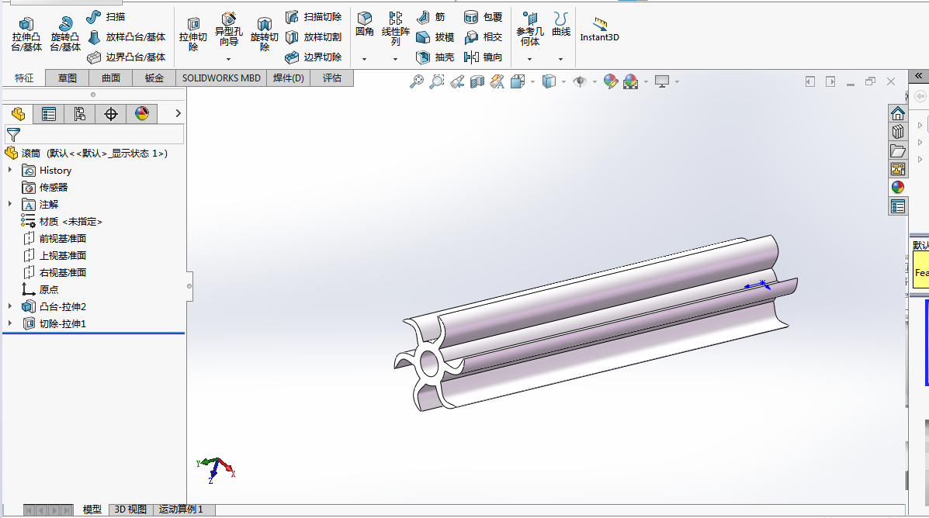Screen dimensions: 929x518
Task: Select 材质 <未指定> material item
Action: 61,222
